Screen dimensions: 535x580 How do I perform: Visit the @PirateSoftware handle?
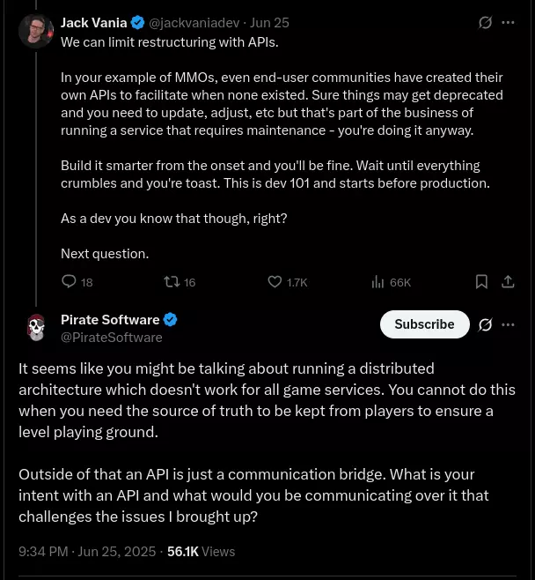pyautogui.click(x=112, y=338)
